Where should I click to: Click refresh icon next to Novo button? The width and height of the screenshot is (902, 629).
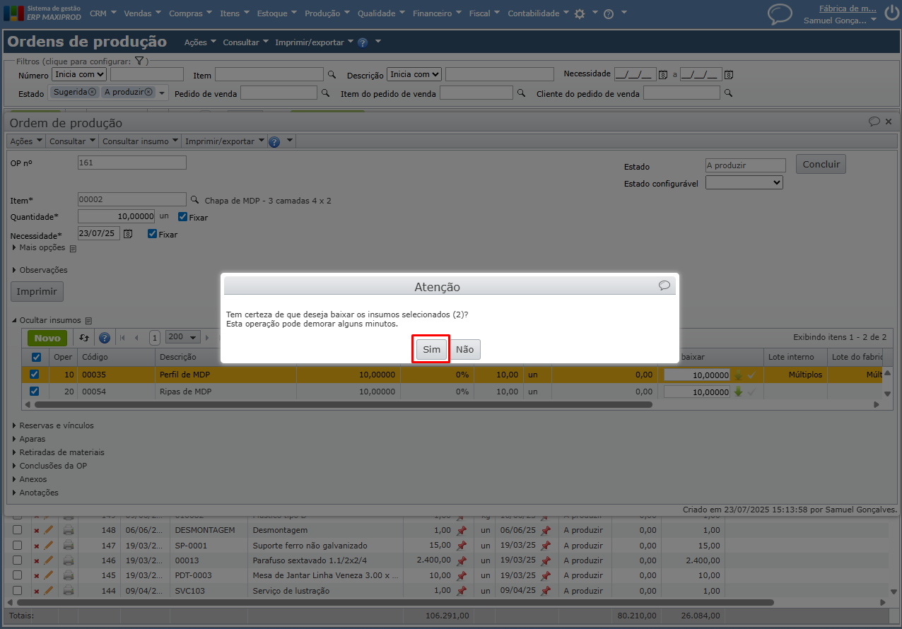[84, 338]
